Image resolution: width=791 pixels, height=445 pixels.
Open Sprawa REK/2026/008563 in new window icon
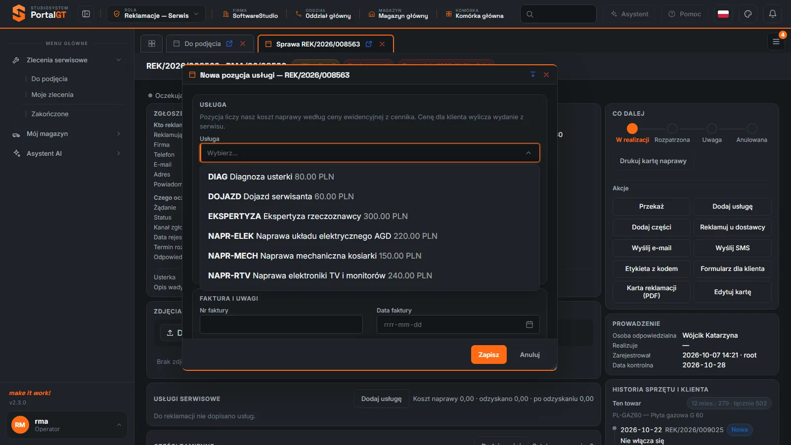369,44
